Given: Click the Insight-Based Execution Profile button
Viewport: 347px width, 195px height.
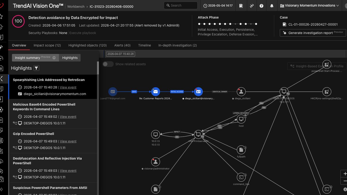Looking at the screenshot, I should pos(317,66).
